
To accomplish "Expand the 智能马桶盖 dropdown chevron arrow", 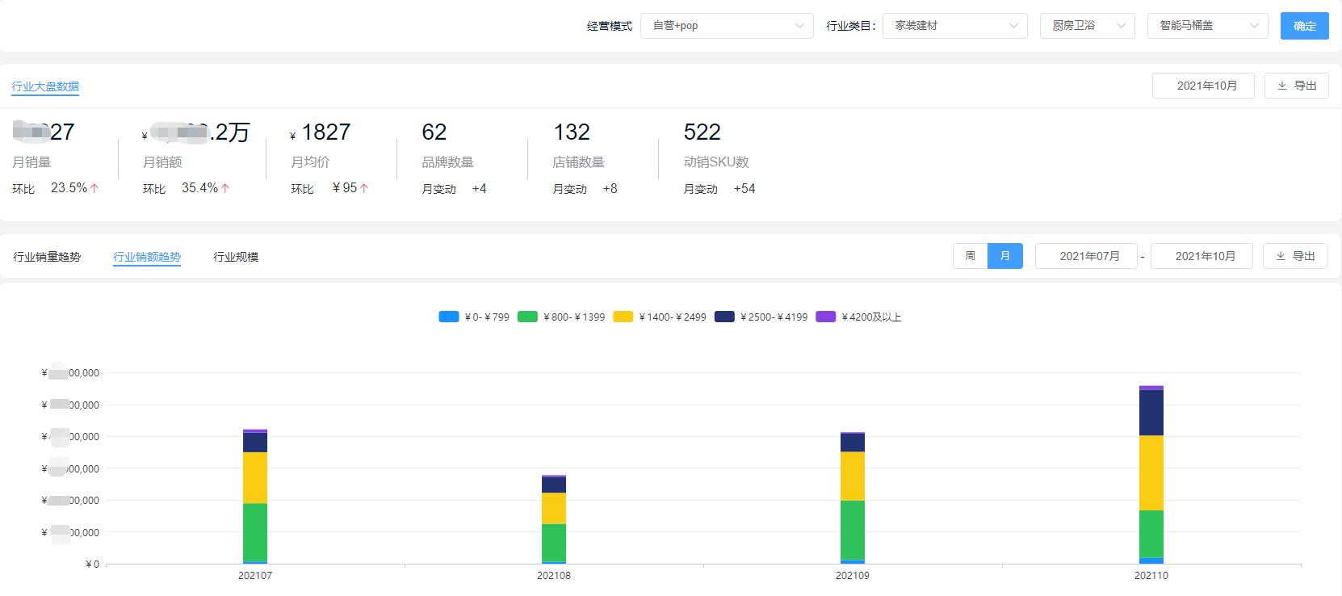I will pyautogui.click(x=1254, y=26).
